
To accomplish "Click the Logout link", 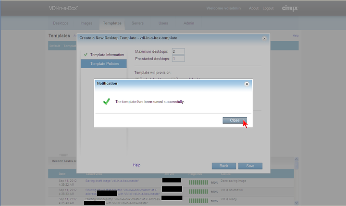I will click(x=268, y=8).
